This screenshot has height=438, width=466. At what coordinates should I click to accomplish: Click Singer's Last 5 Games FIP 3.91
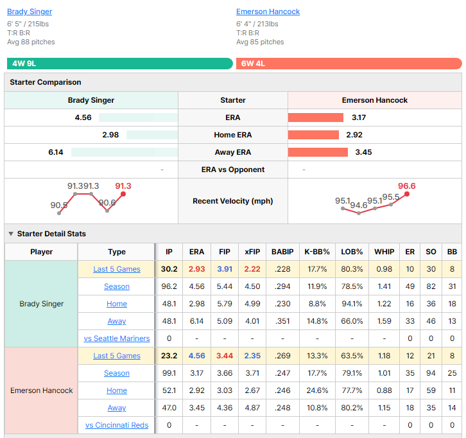225,269
